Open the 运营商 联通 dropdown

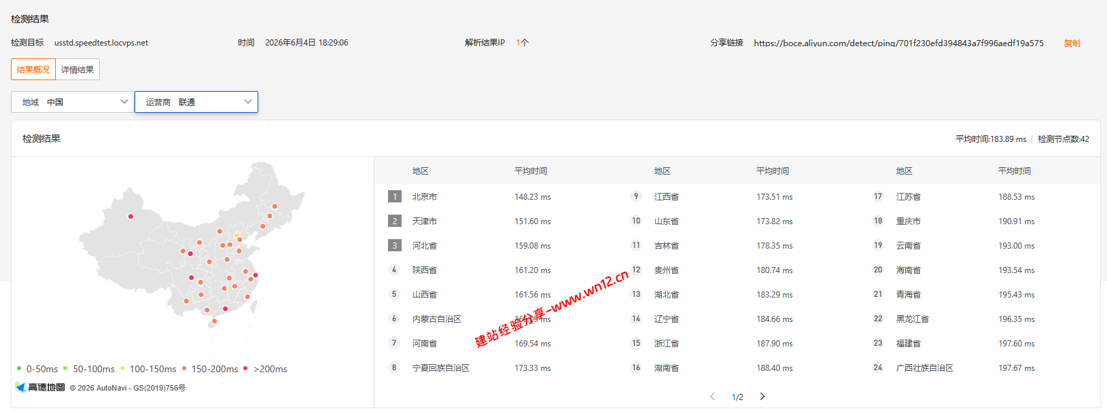pos(196,102)
